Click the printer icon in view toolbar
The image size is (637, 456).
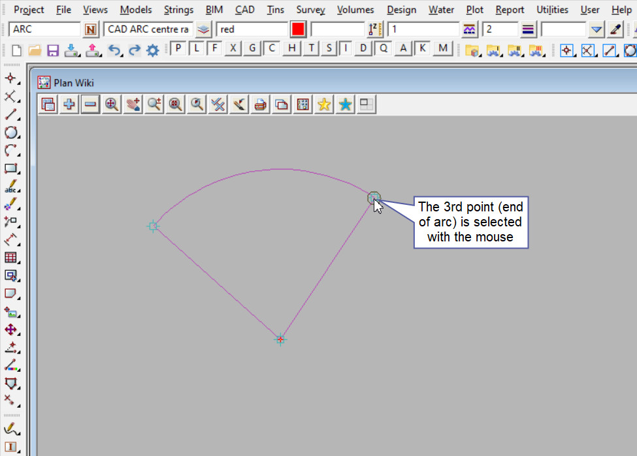[260, 104]
